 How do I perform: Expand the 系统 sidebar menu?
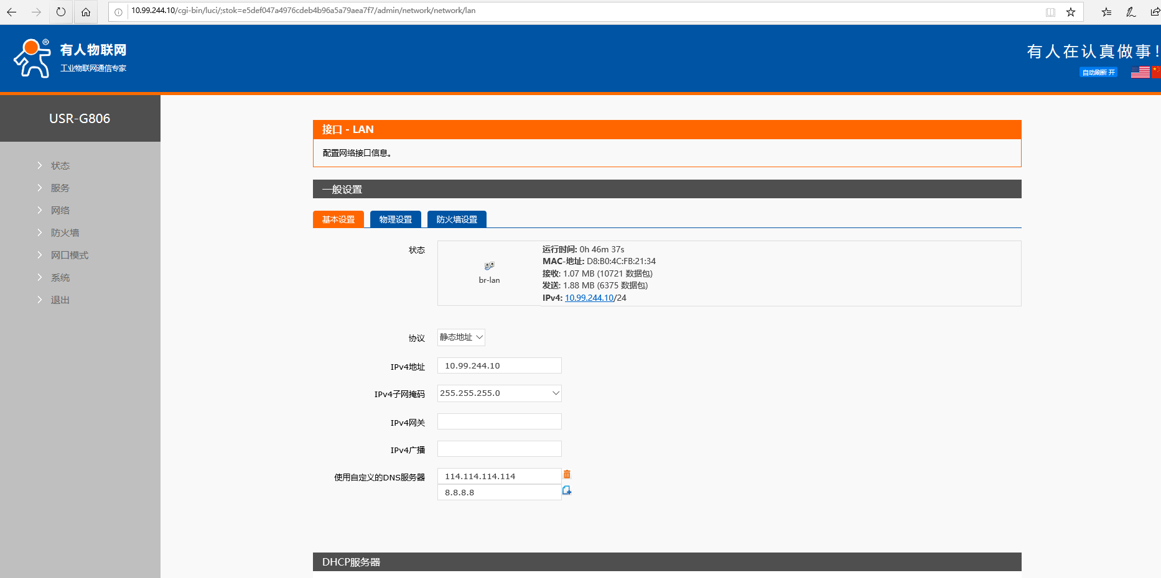(x=60, y=278)
